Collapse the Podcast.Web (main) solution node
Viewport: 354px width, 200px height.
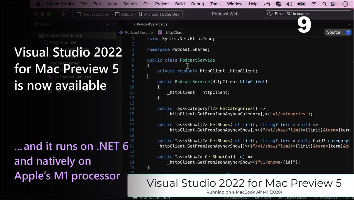point(36,35)
